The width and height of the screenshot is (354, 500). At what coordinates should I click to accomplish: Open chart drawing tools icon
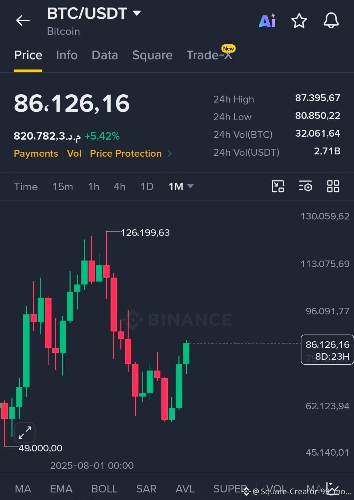pyautogui.click(x=278, y=186)
